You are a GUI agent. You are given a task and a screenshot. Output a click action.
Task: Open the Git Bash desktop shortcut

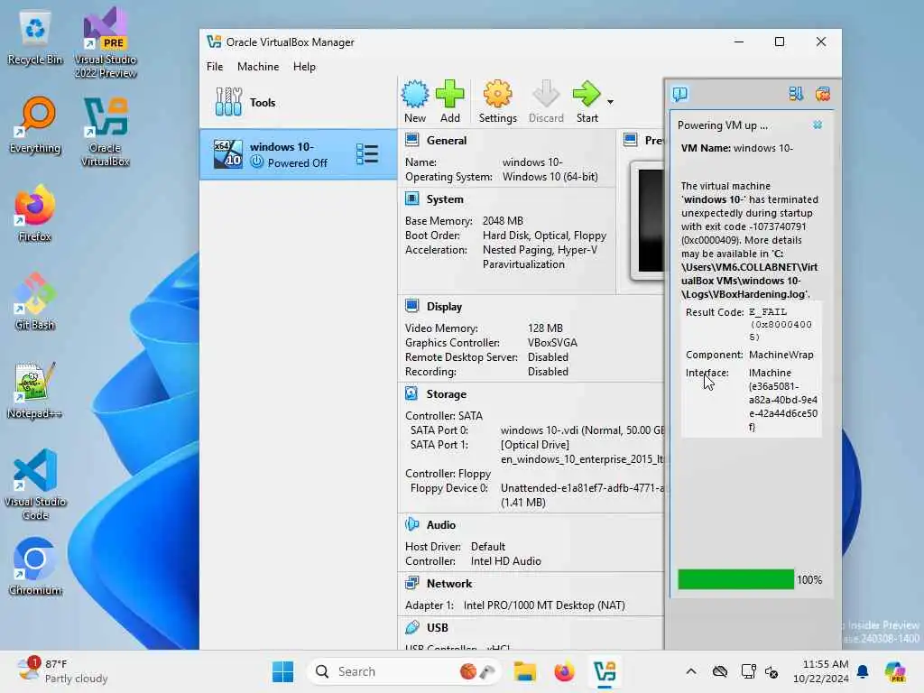click(x=35, y=302)
